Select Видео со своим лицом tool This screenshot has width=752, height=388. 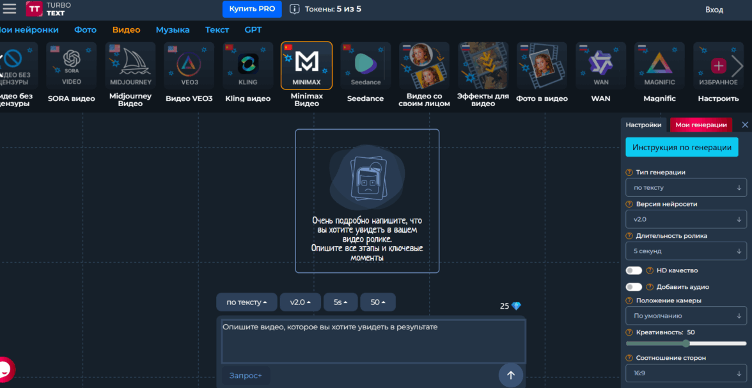pyautogui.click(x=425, y=74)
